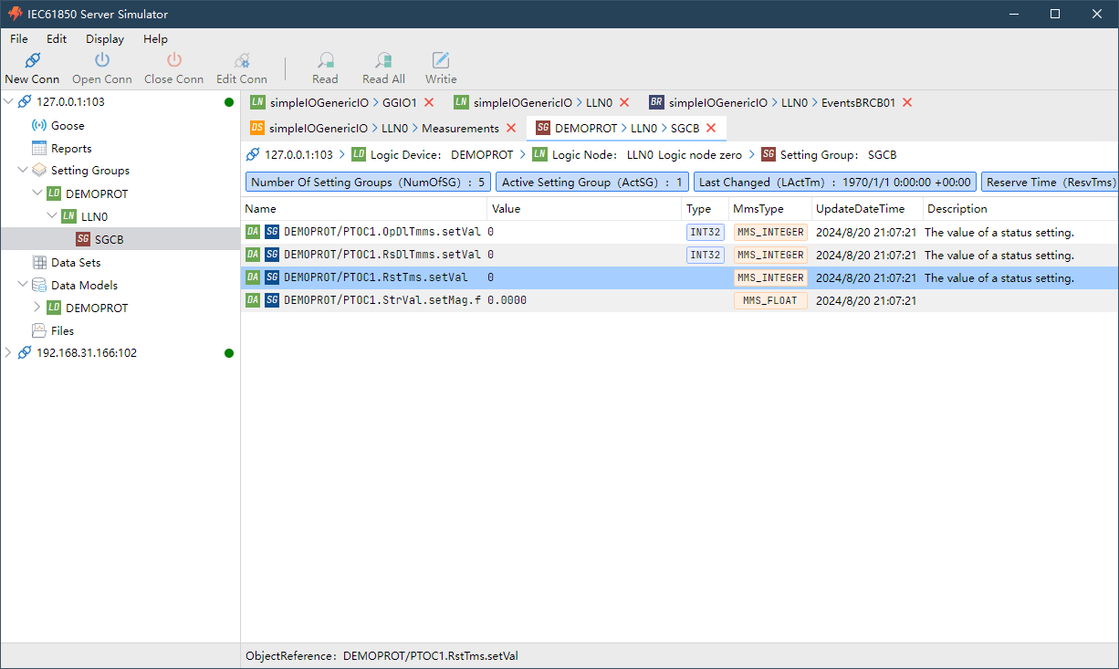This screenshot has height=669, width=1119.
Task: Close the Measurements tab
Action: (x=511, y=128)
